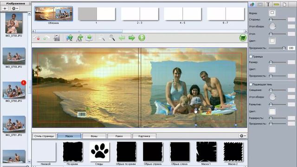Open the Цвет swatch under Угол
The width and height of the screenshot is (297, 167).
coord(272,41)
